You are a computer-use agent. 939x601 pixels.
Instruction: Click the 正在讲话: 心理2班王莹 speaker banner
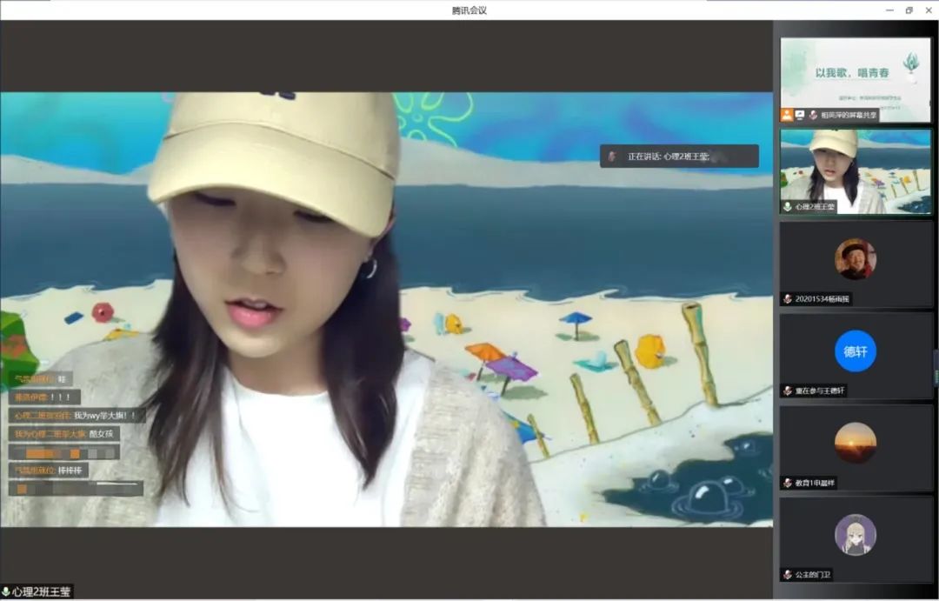tap(679, 157)
